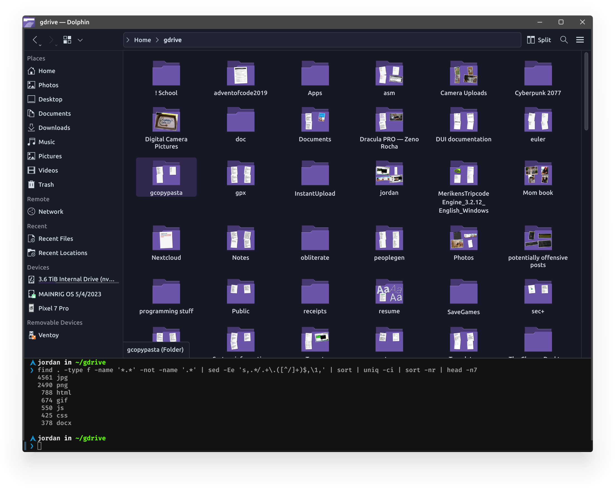Select the jordan folder

pos(389,178)
